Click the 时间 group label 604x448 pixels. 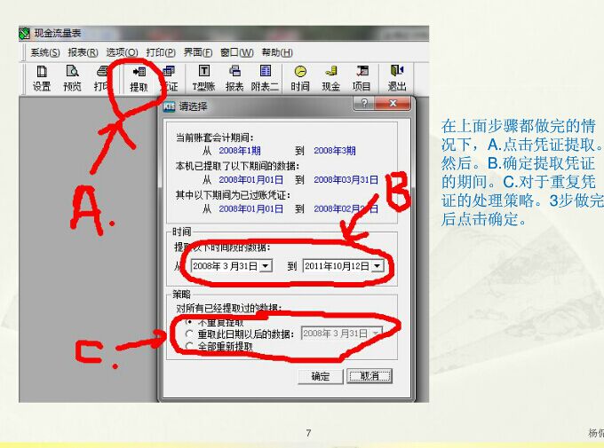tap(181, 232)
